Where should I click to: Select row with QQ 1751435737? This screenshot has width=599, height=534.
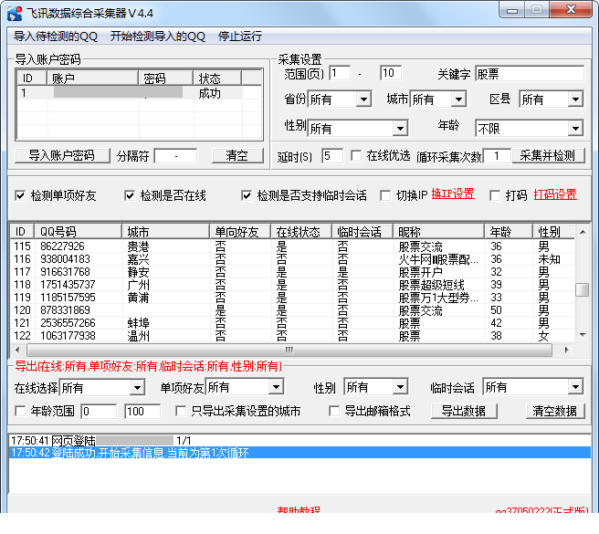292,285
